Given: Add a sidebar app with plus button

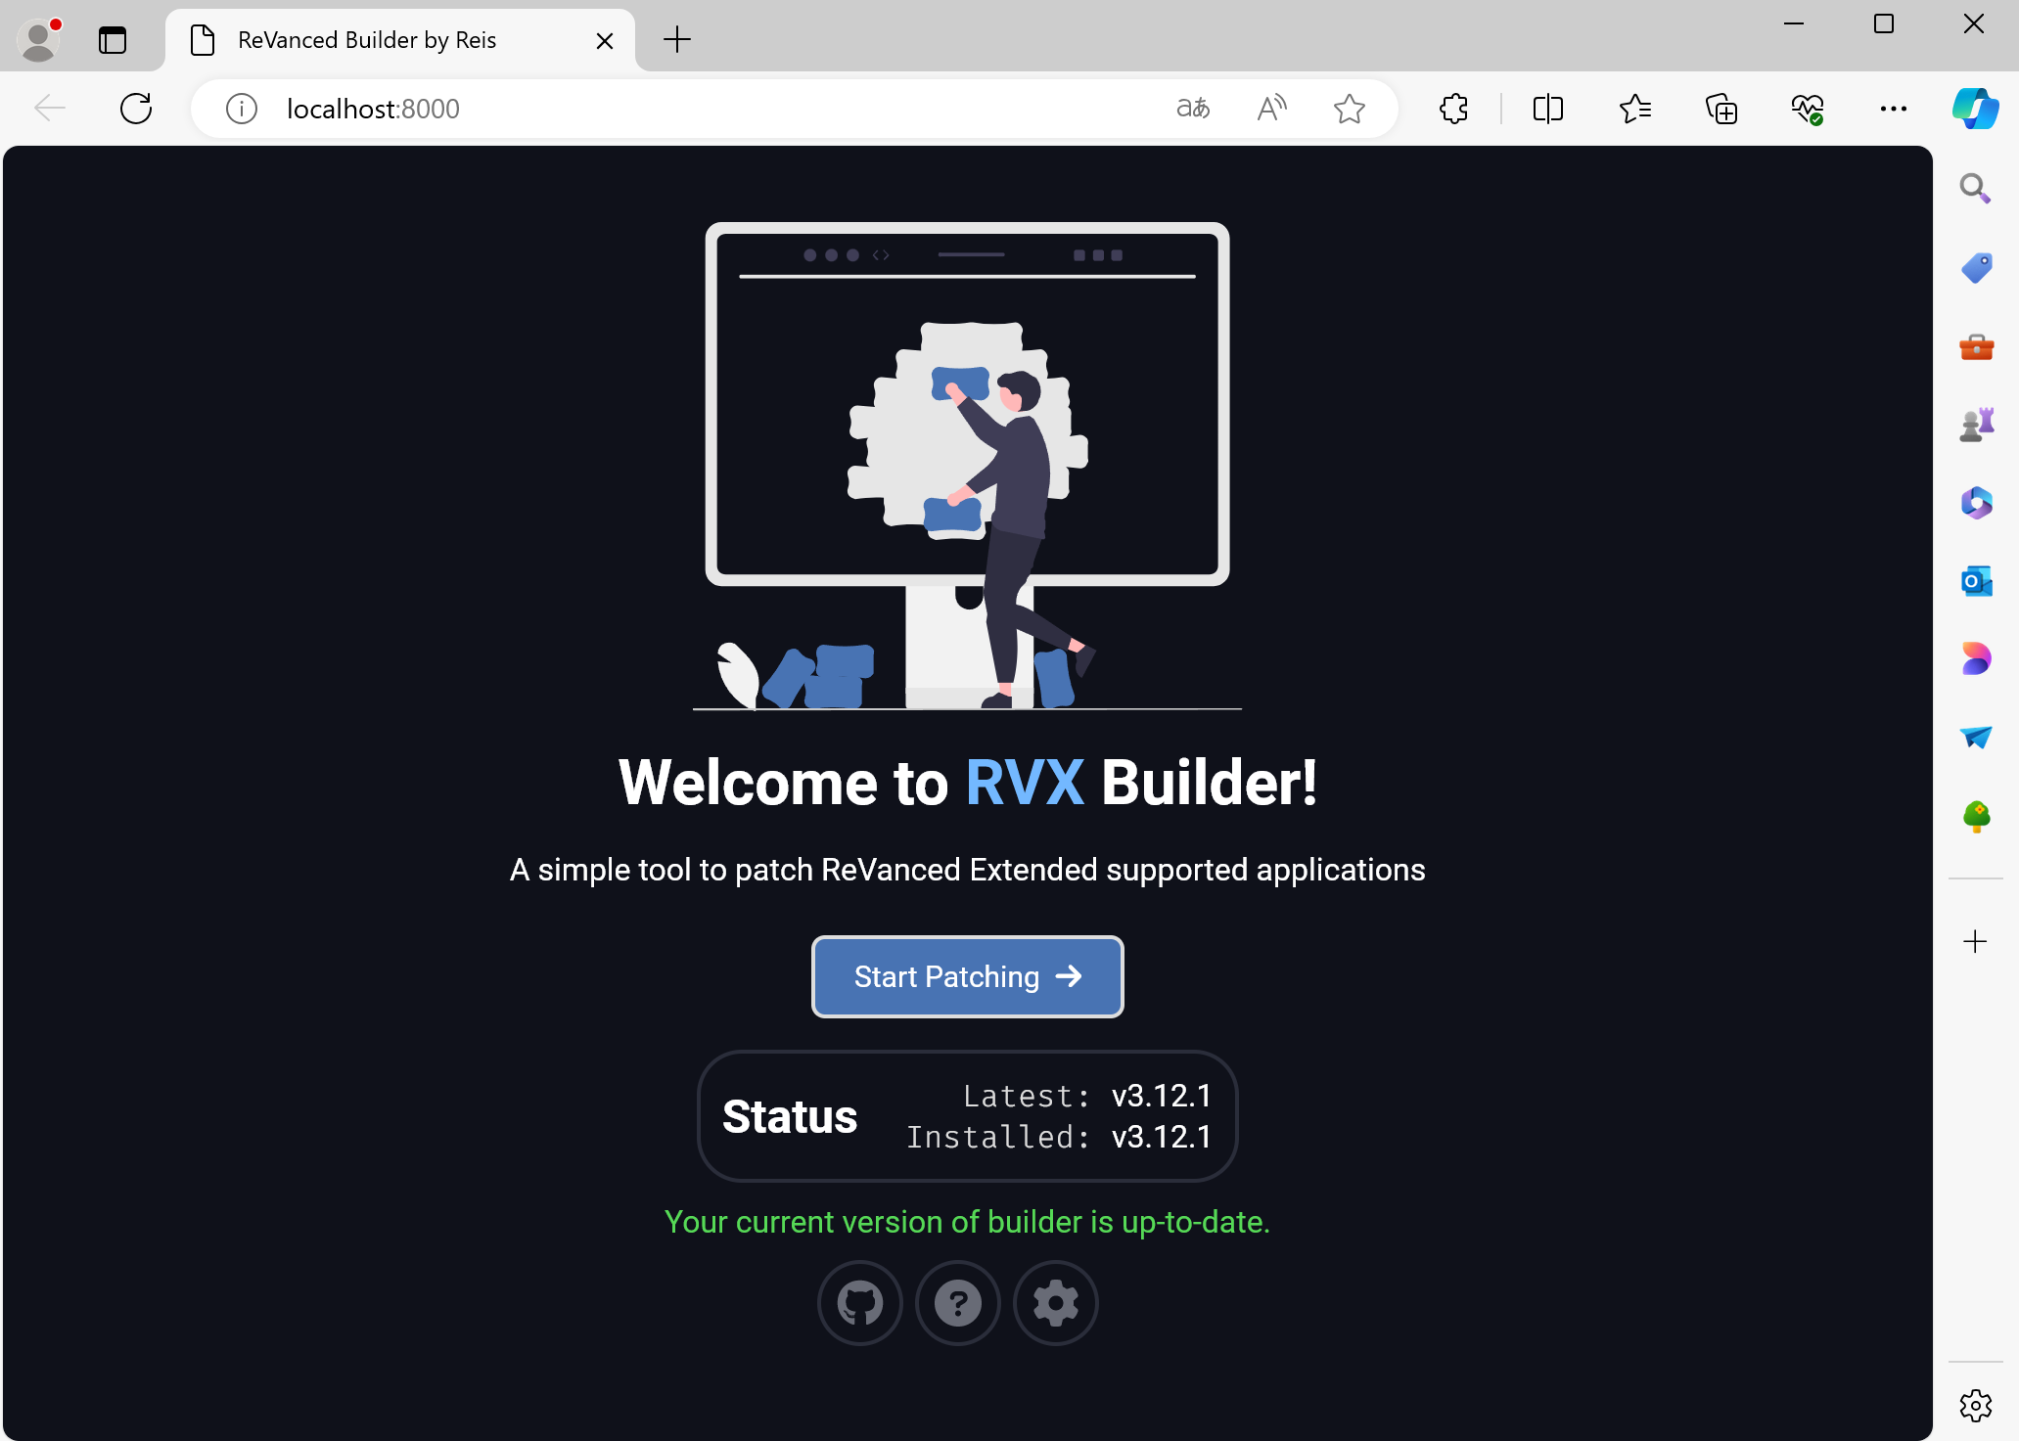Looking at the screenshot, I should coord(1975,941).
